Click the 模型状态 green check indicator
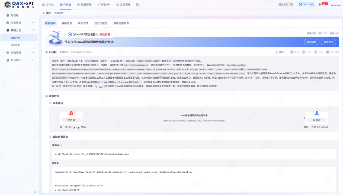Viewport: 343px width, 195px height. [x=291, y=5]
